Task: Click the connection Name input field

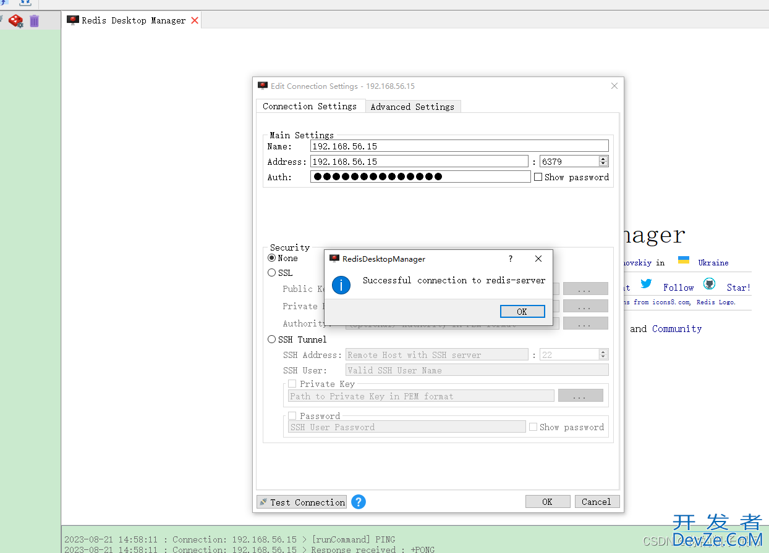Action: pyautogui.click(x=459, y=146)
